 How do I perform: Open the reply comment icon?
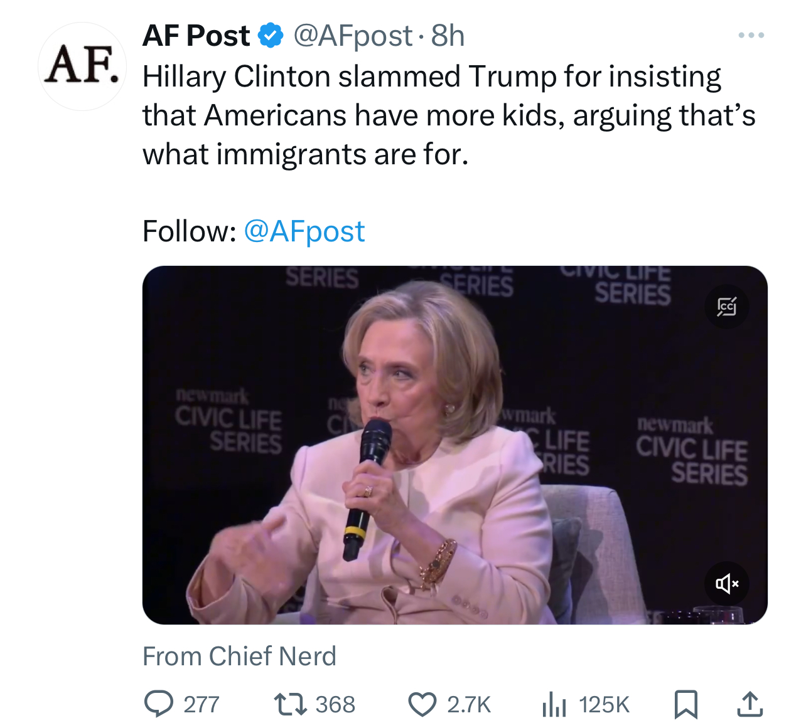(x=159, y=704)
